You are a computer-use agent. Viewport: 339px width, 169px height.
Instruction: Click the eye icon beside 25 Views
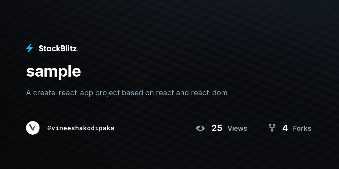pos(200,128)
